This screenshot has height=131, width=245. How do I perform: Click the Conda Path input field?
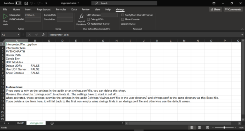[65, 15]
